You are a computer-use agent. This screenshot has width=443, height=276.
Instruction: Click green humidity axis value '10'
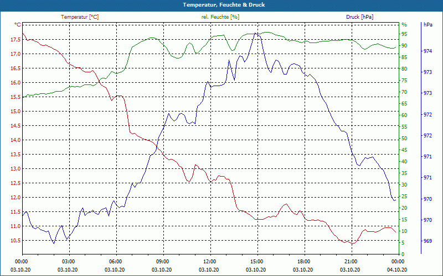(404, 231)
